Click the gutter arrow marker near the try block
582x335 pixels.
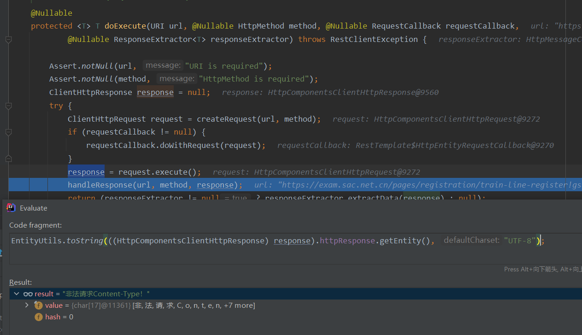click(8, 106)
